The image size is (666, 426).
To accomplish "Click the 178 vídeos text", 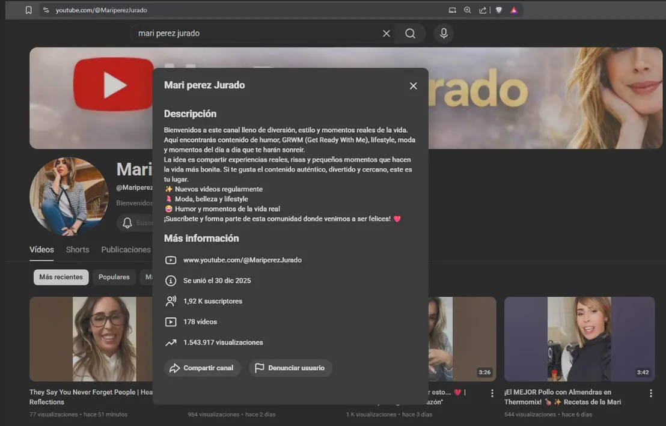I will pos(200,322).
